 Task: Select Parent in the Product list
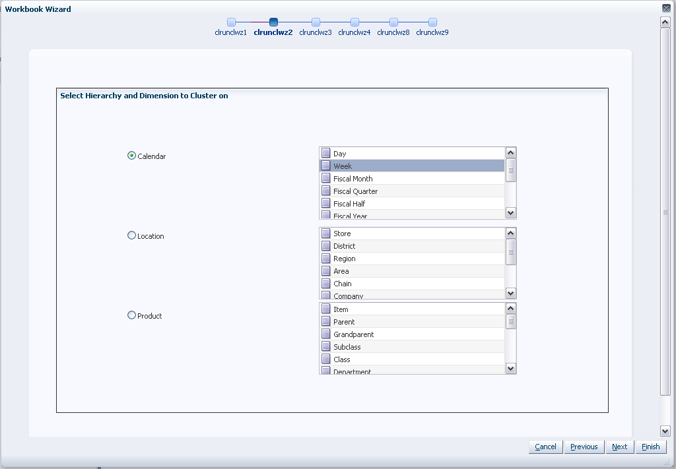point(412,321)
